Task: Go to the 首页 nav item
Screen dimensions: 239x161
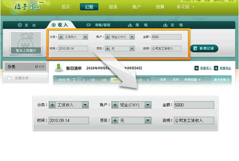Action: tap(66, 7)
